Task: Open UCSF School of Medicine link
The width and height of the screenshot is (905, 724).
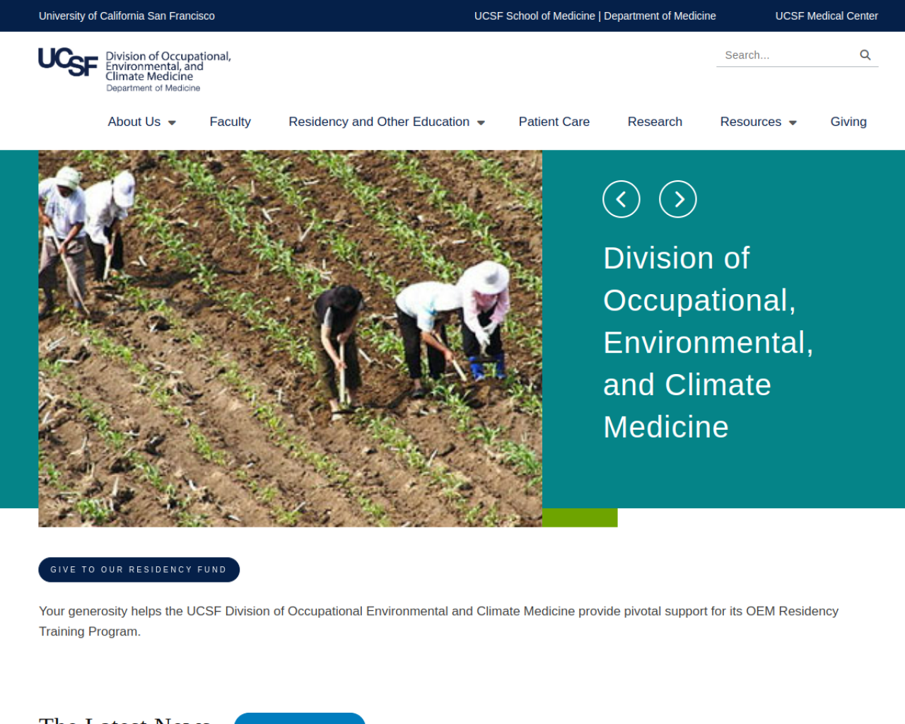Action: click(x=535, y=16)
